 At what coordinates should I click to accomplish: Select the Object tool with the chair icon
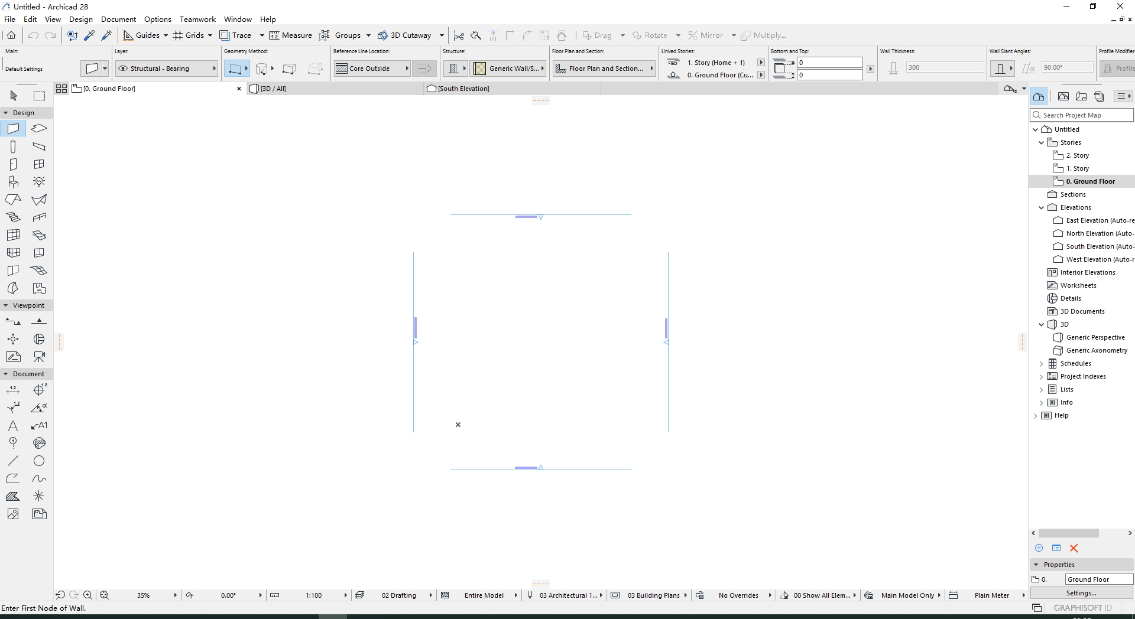pos(13,182)
